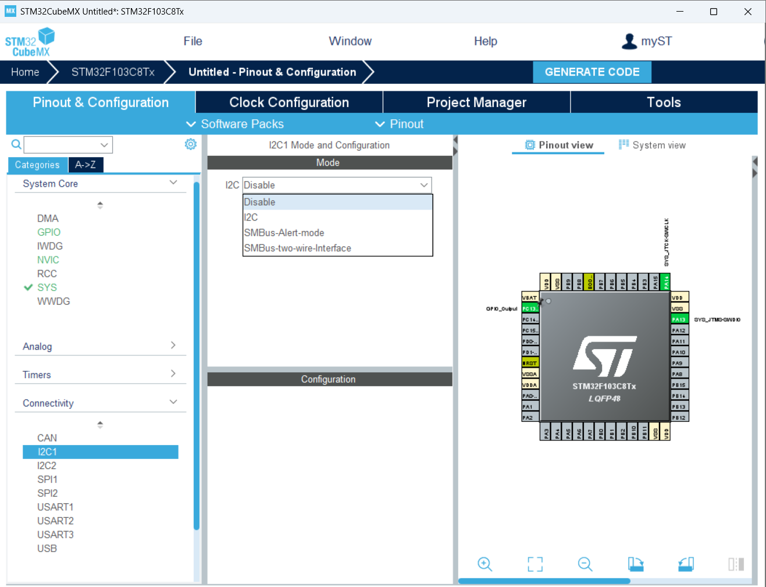Collapse the Connectivity category

[x=173, y=402]
